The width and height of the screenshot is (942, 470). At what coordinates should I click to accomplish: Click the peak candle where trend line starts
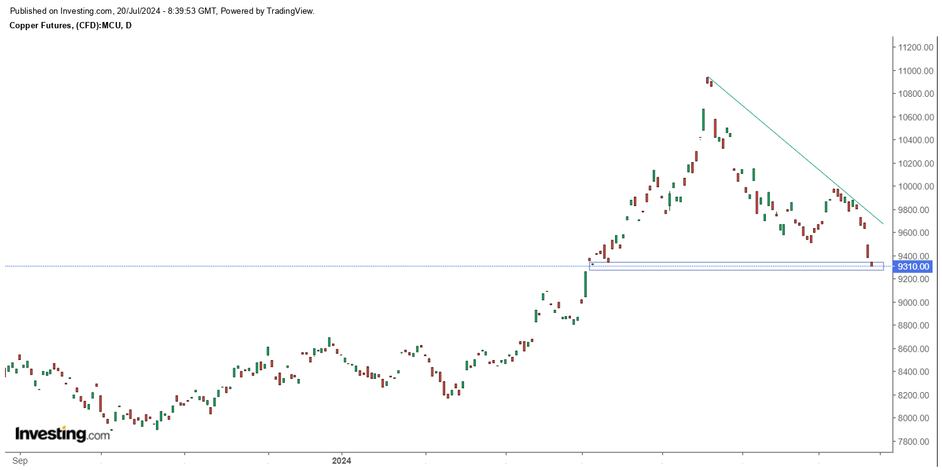pyautogui.click(x=707, y=80)
